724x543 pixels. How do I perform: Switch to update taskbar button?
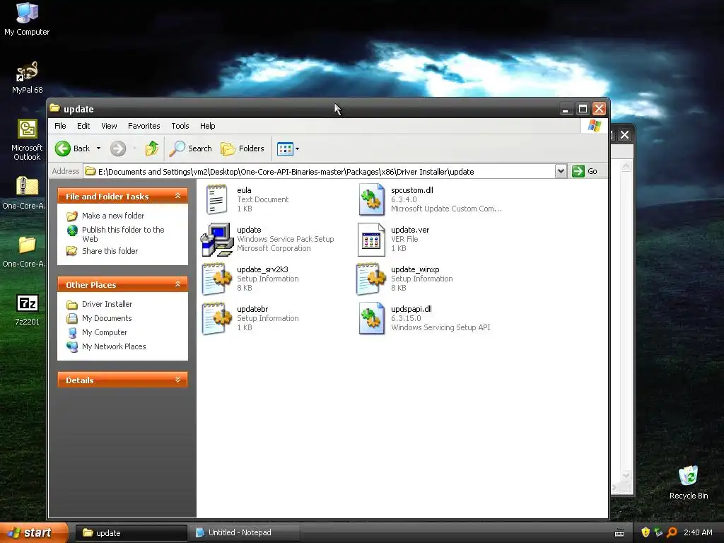(x=131, y=533)
